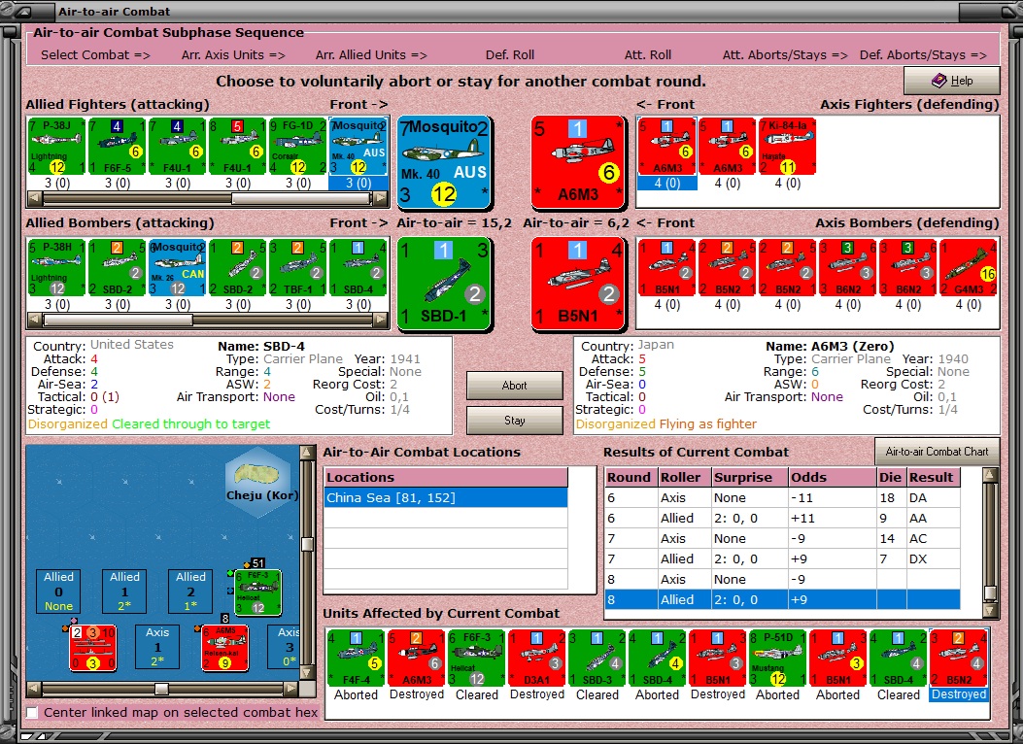Image resolution: width=1023 pixels, height=744 pixels.
Task: Click the results table scrollbar down arrow
Action: coord(990,610)
